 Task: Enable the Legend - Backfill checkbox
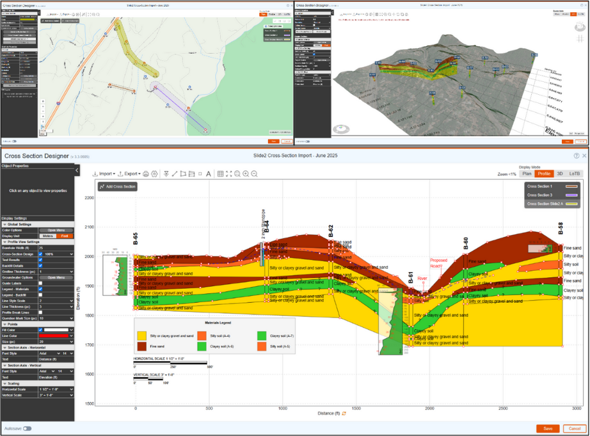coord(41,295)
